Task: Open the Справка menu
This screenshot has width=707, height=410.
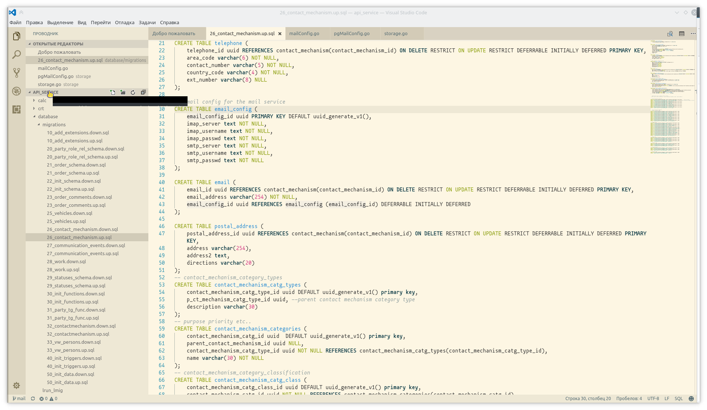Action: [x=169, y=22]
